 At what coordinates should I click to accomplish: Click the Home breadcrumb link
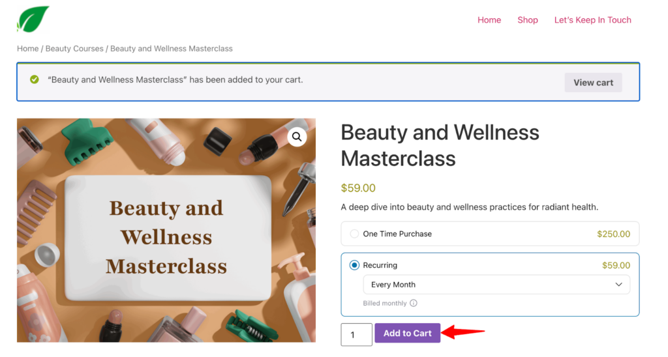[x=27, y=49]
